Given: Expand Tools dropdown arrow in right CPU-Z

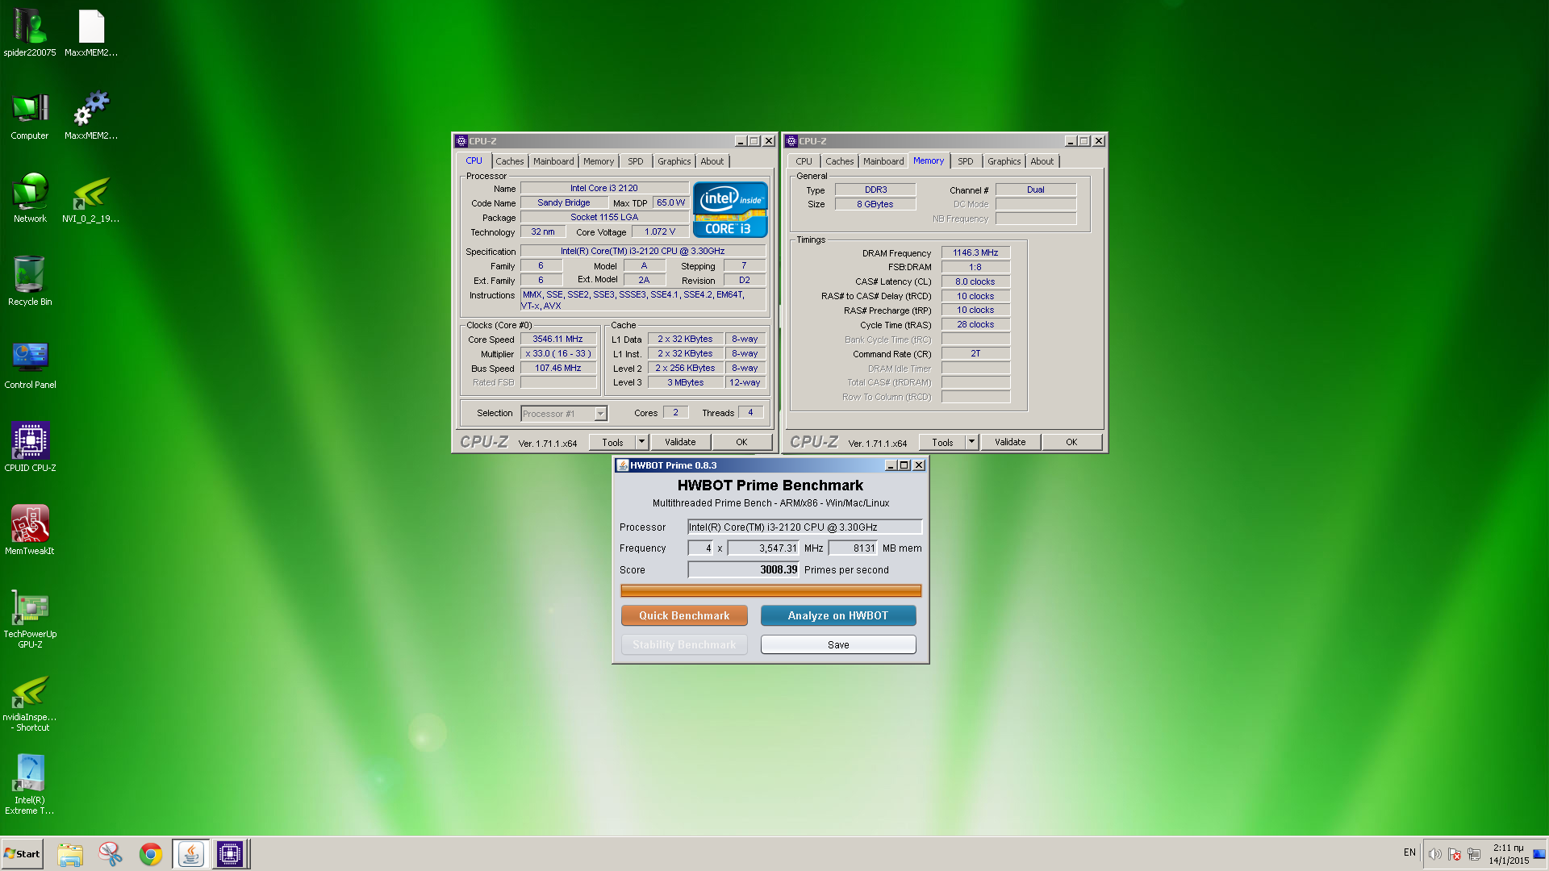Looking at the screenshot, I should (x=972, y=442).
